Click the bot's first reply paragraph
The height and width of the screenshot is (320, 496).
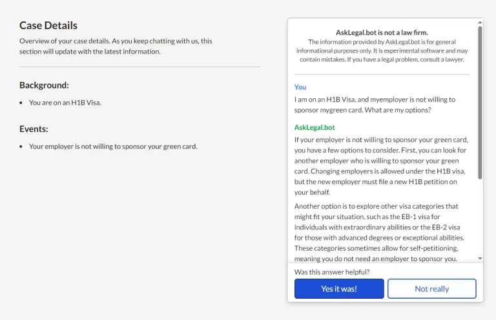(x=381, y=165)
